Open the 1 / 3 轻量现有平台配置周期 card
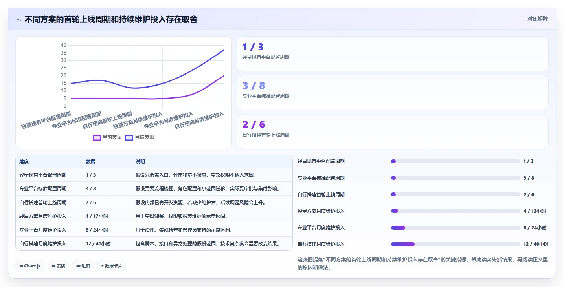Viewport: 564px width, 287px height. pyautogui.click(x=392, y=54)
